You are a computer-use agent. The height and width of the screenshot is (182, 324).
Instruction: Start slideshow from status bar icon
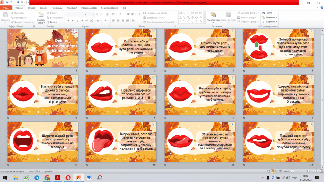[x=280, y=171]
